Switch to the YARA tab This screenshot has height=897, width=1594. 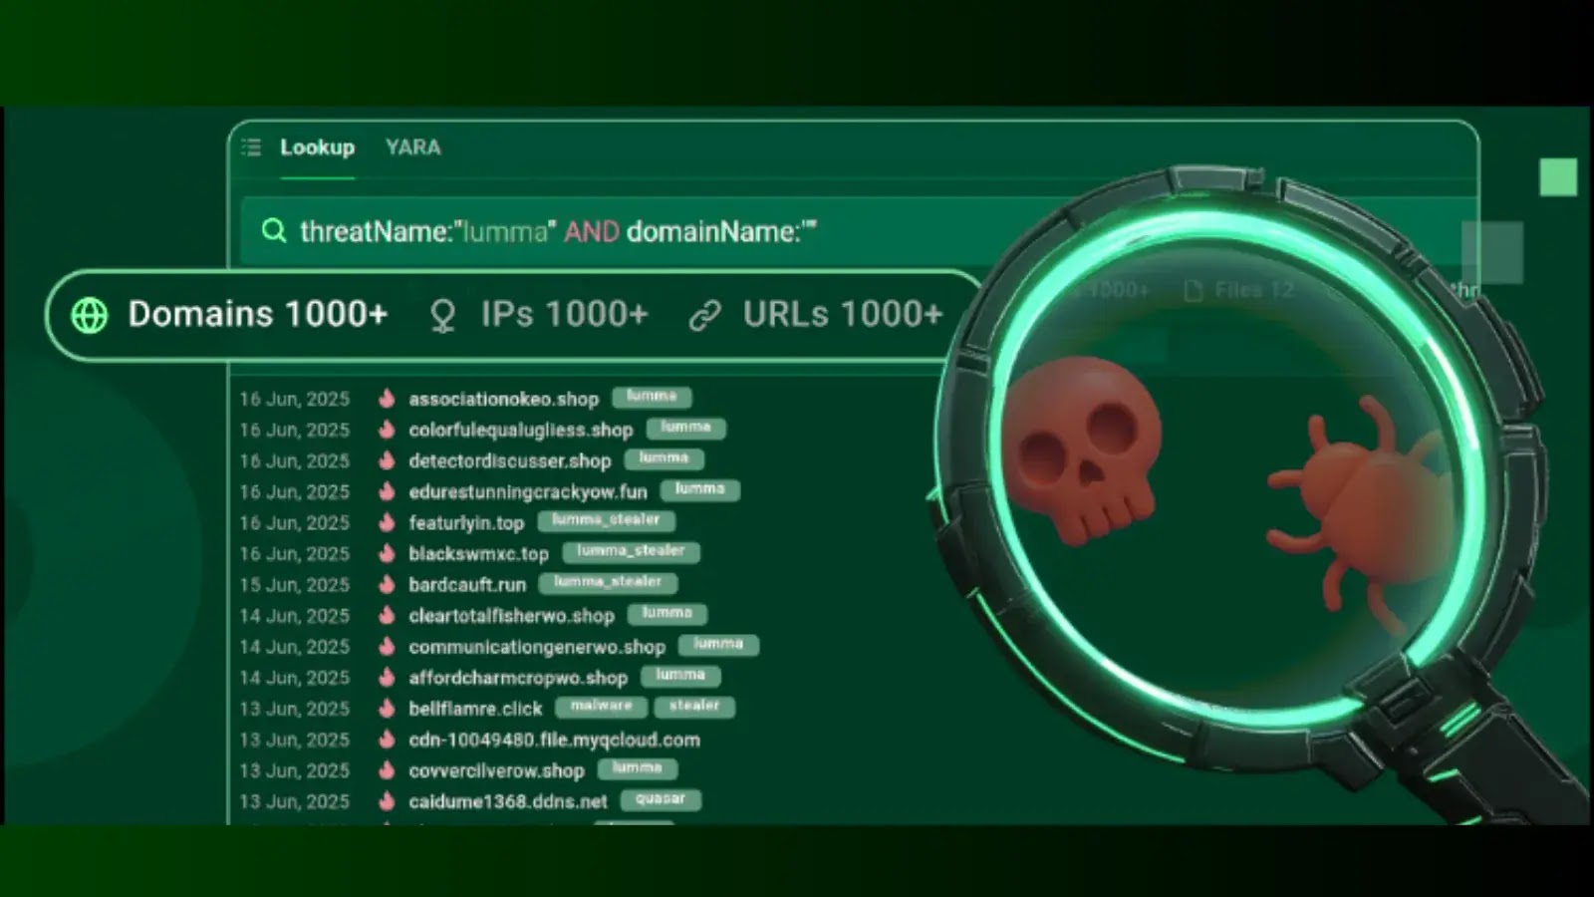click(x=411, y=147)
